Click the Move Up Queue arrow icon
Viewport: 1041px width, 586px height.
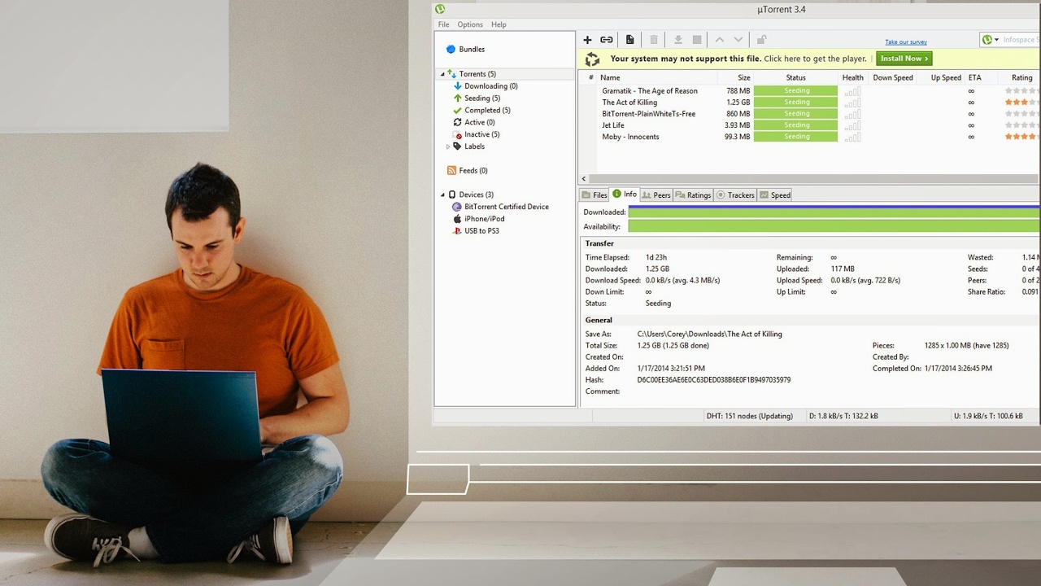[719, 40]
